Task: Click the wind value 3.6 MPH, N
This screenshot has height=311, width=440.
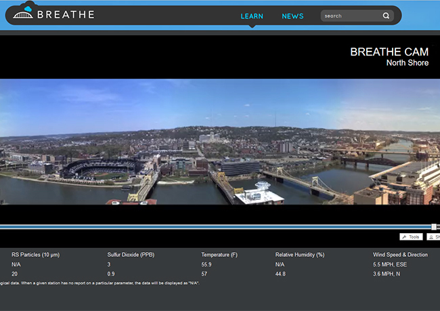Action: click(x=387, y=274)
